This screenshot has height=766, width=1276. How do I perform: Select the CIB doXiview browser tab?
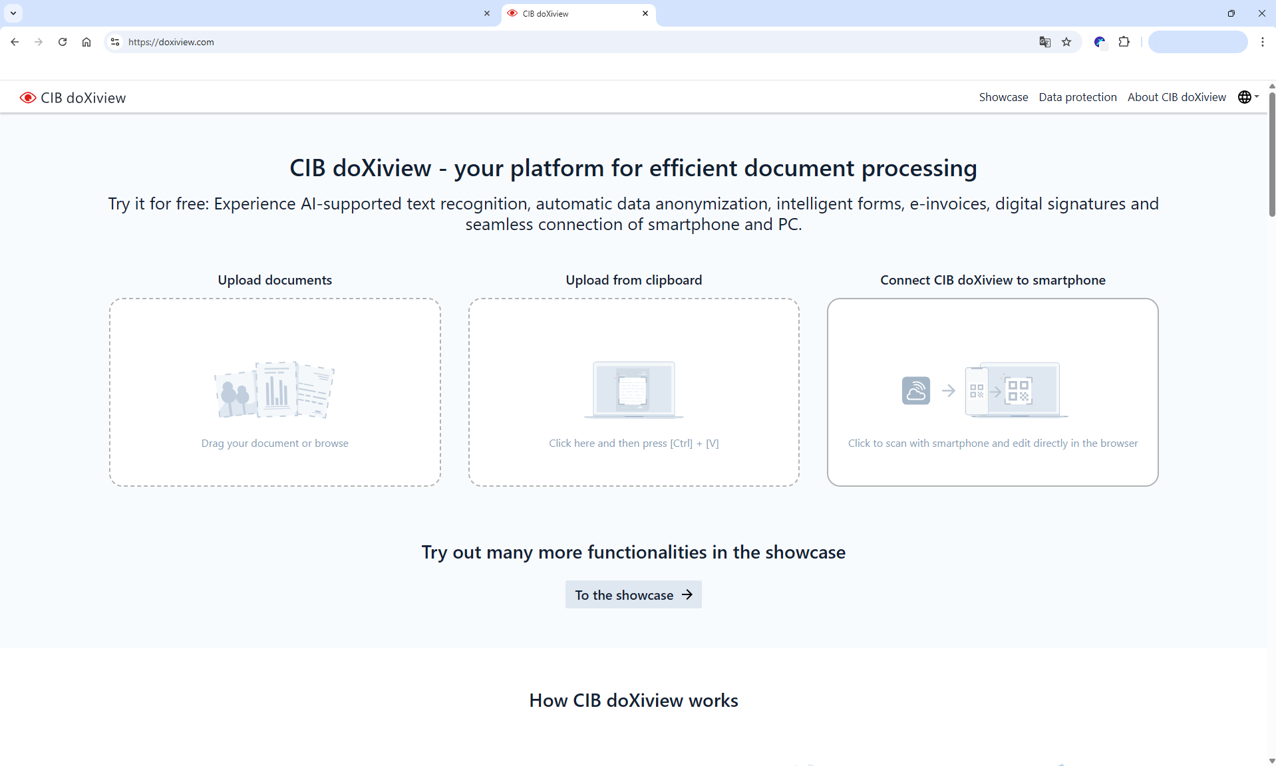(x=572, y=13)
